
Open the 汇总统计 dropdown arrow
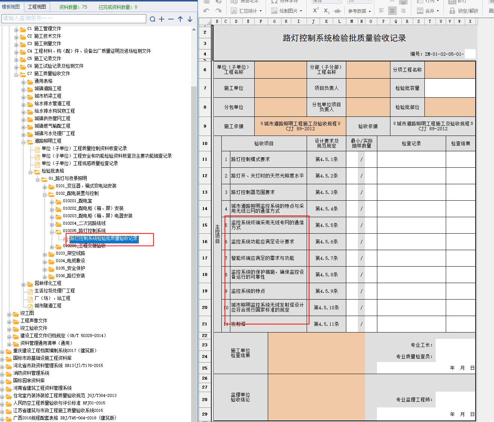(x=261, y=11)
